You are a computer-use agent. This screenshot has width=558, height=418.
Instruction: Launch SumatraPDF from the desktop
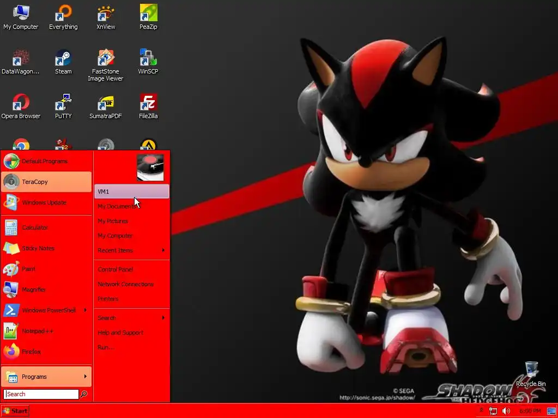[106, 106]
